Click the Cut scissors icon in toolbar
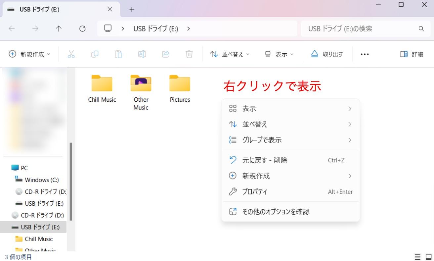The height and width of the screenshot is (261, 434). coord(71,54)
